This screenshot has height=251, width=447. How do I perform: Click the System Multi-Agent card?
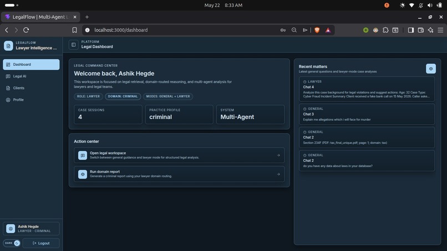click(x=250, y=114)
